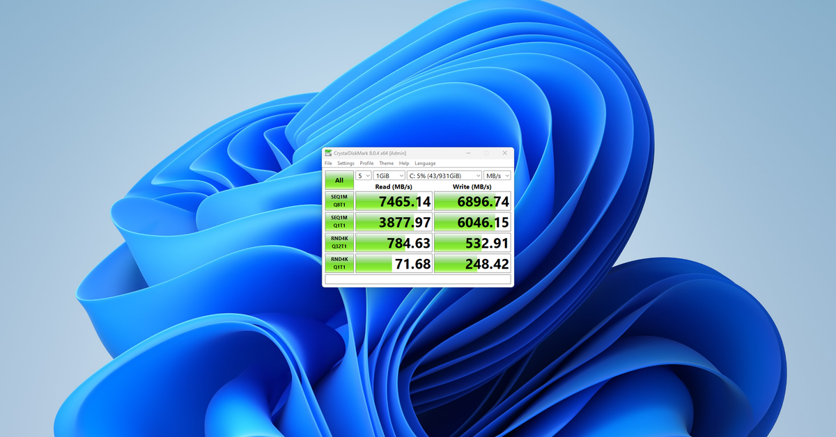
Task: Select the 248.42 write result
Action: [x=472, y=263]
